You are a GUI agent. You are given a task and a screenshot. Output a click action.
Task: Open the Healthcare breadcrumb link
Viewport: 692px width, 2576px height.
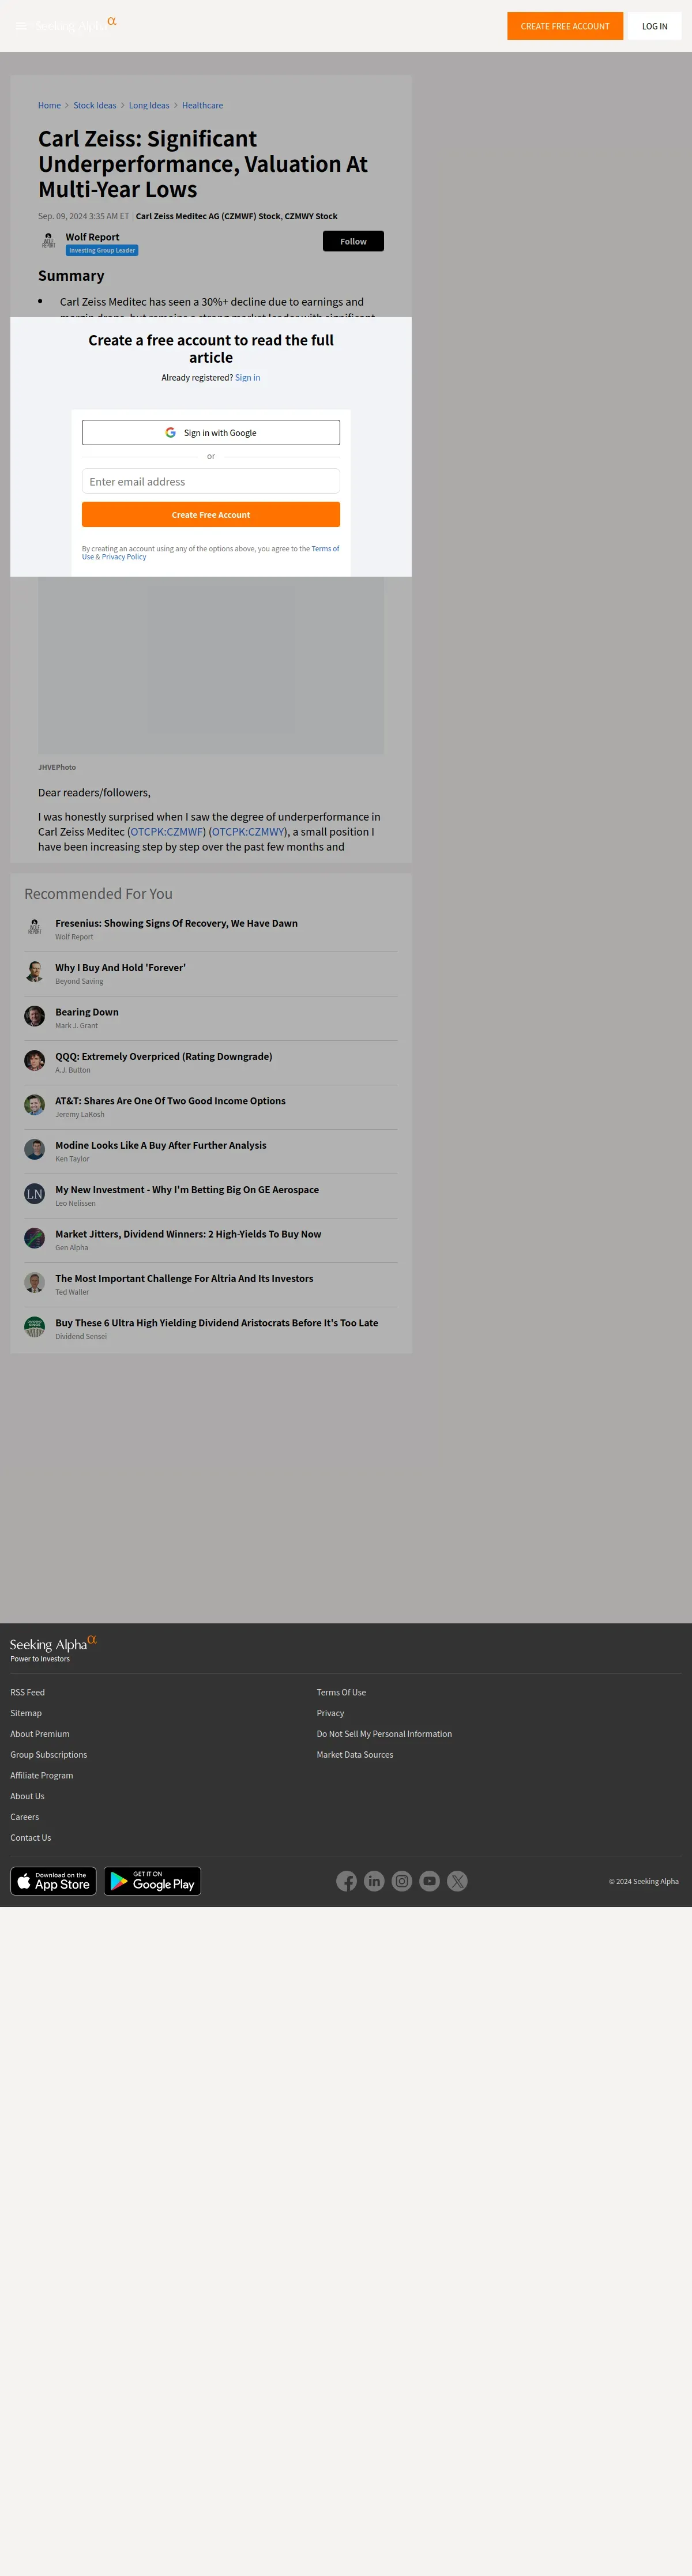(x=202, y=105)
